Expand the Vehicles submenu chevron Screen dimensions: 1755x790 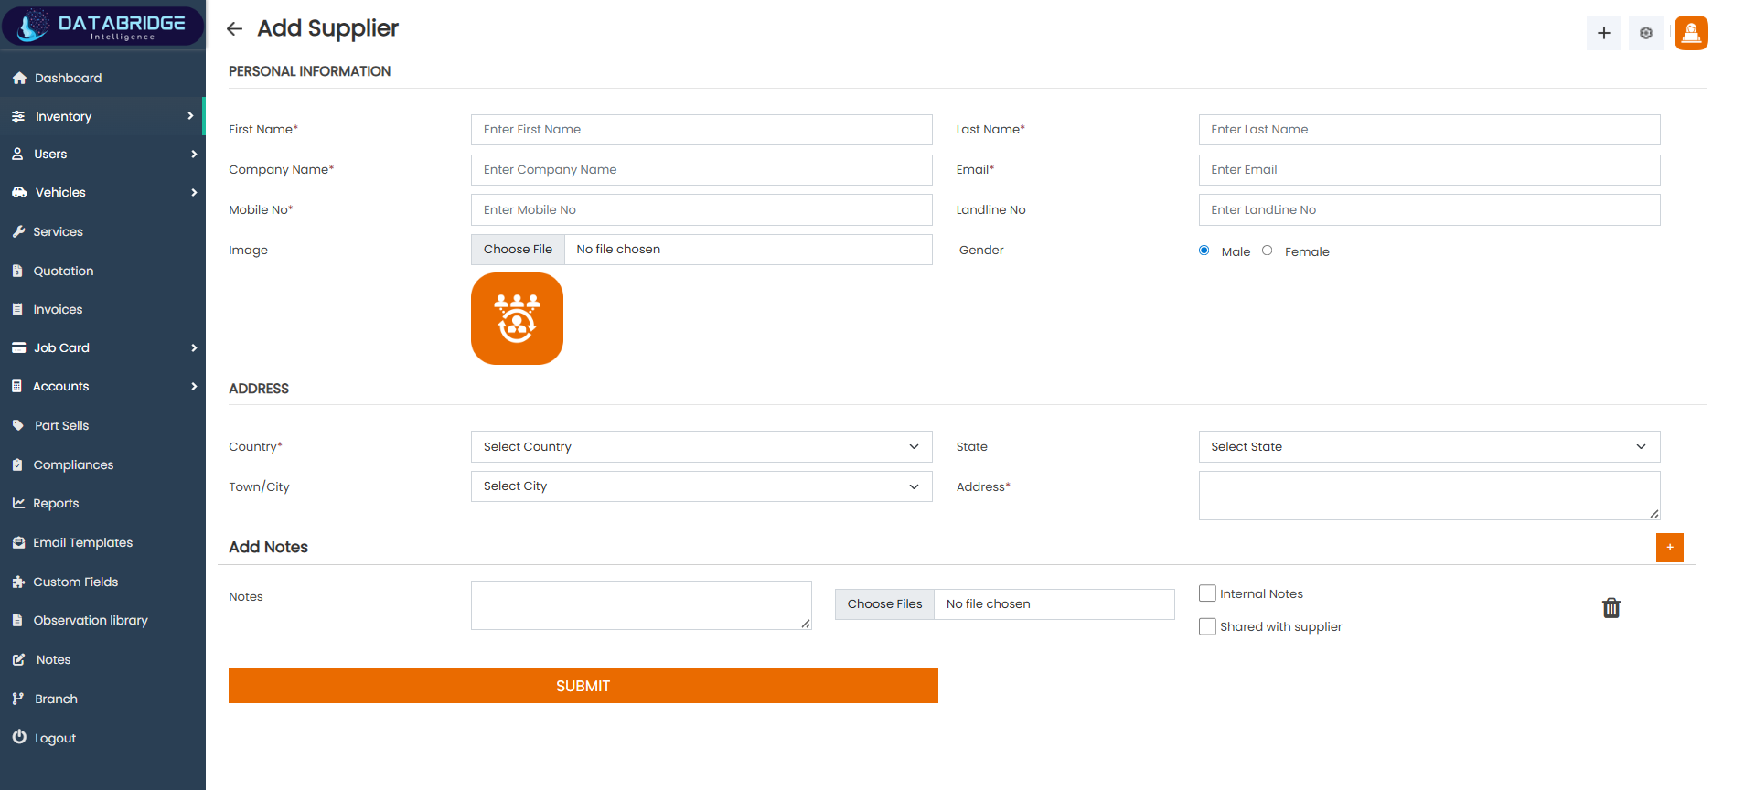[194, 193]
